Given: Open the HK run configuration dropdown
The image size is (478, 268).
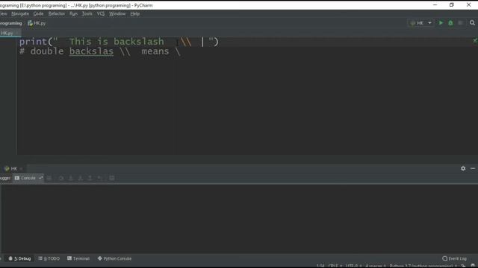Looking at the screenshot, I should click(x=420, y=23).
